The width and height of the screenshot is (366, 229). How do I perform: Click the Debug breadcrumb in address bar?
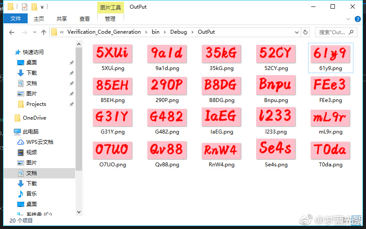178,32
